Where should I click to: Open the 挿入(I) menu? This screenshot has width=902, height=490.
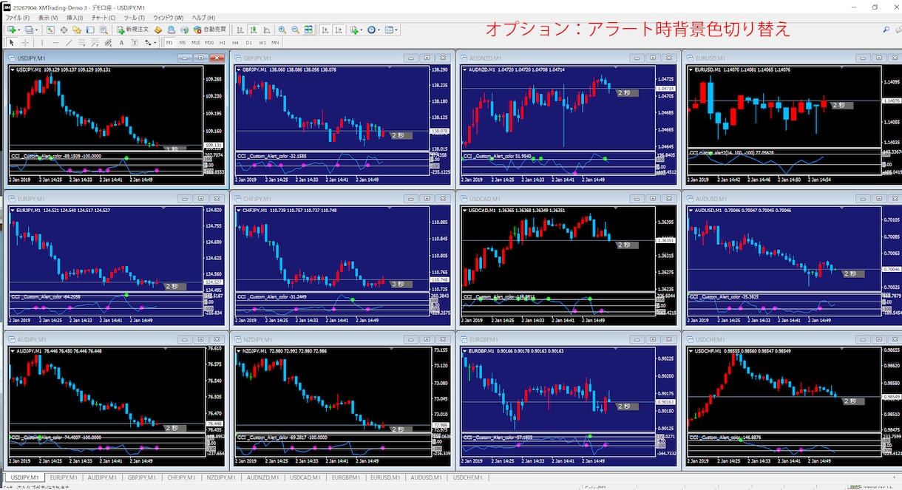75,17
